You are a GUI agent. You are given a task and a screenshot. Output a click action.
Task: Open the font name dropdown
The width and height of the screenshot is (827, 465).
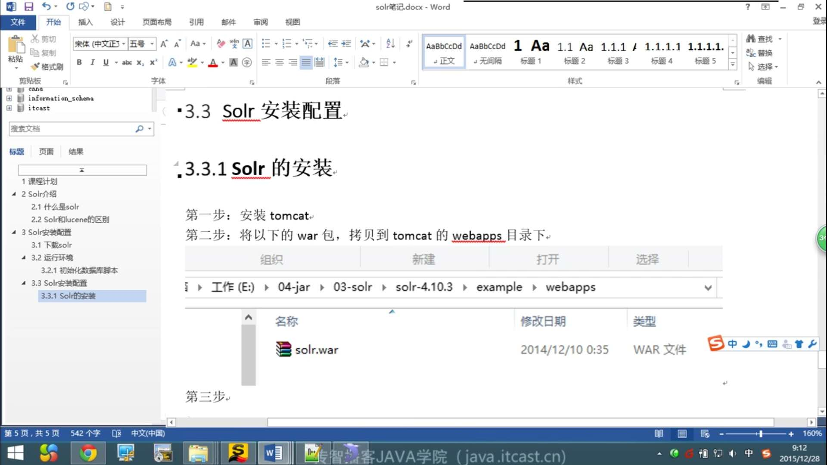click(x=124, y=44)
